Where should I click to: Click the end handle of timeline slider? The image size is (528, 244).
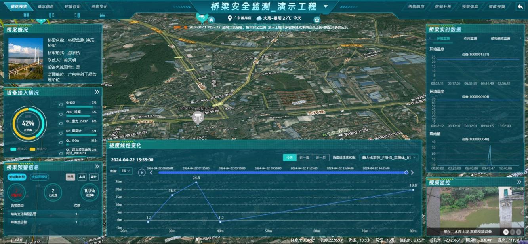tap(406, 172)
